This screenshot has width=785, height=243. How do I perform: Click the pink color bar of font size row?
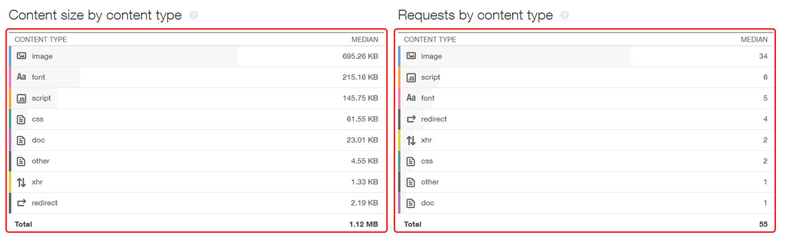10,77
